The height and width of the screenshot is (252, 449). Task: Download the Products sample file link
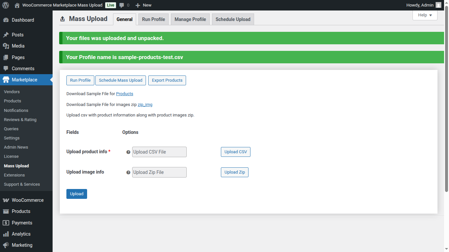pos(125,94)
